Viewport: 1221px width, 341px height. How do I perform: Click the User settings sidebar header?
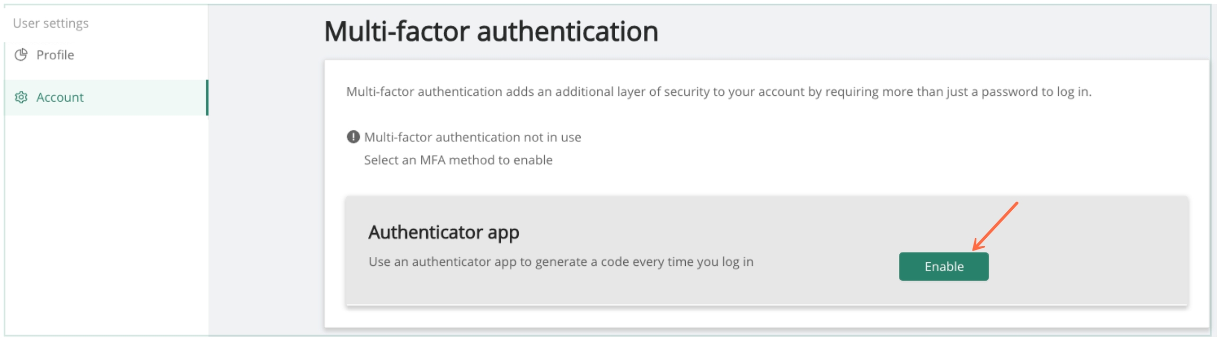51,23
